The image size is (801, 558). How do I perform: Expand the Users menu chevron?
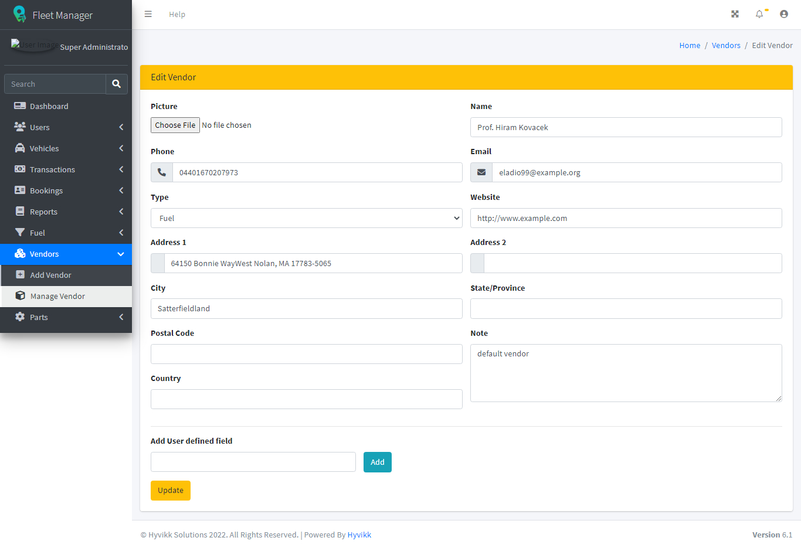pos(121,127)
